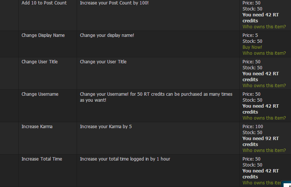Click the 'Increase your Karma by 5' description
The image size is (291, 187).
[x=106, y=127]
